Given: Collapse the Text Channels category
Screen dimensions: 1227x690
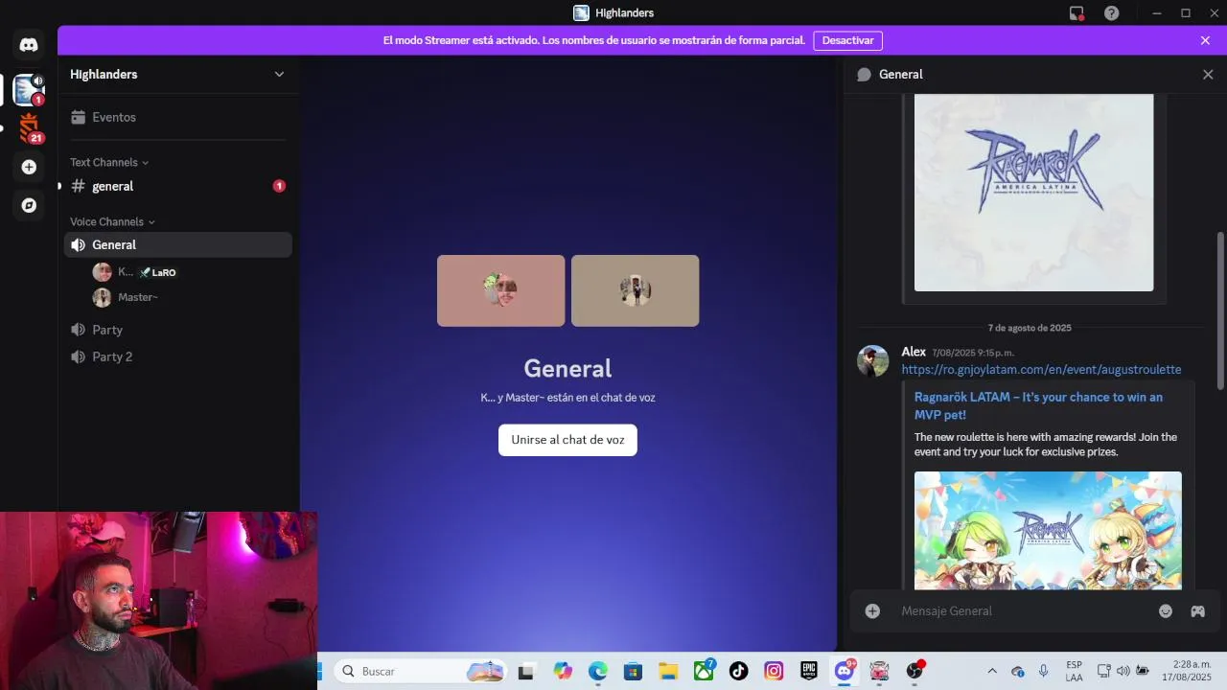Looking at the screenshot, I should click(x=109, y=163).
